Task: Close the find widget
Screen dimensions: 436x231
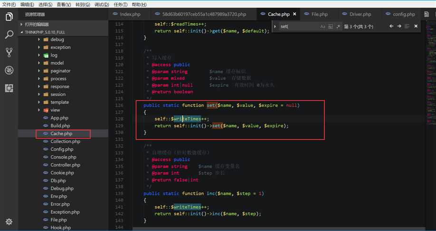Action: click(x=416, y=26)
